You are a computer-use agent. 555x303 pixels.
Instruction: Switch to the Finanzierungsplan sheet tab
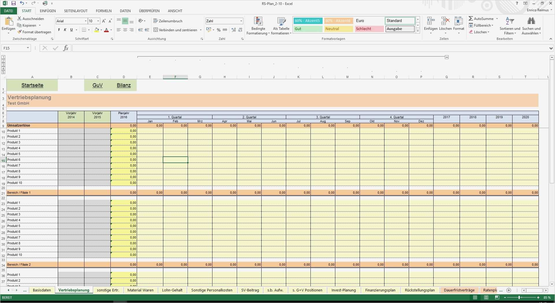[x=380, y=290]
